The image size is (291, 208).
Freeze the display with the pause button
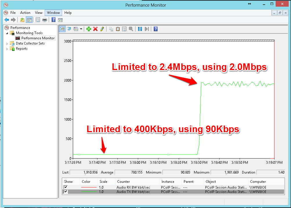(x=140, y=29)
